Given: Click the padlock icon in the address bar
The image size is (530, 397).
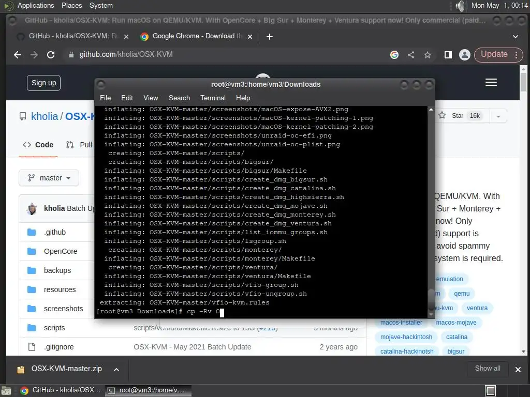Looking at the screenshot, I should [71, 55].
